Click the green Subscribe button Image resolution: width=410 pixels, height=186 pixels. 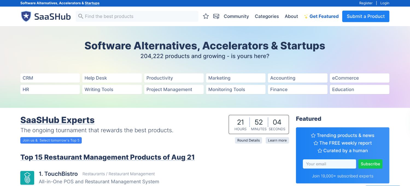(x=370, y=164)
